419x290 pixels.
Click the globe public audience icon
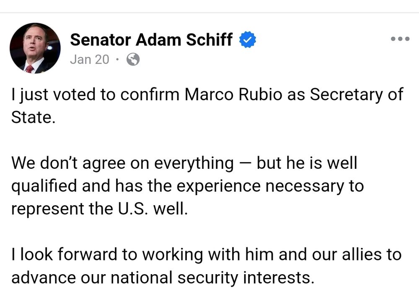(x=133, y=59)
